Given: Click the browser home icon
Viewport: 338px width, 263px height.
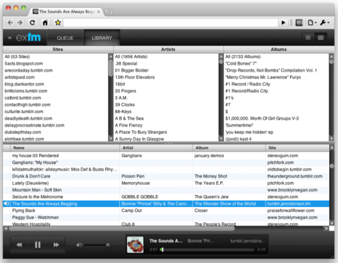Looking at the screenshot, I should pyautogui.click(x=45, y=23).
